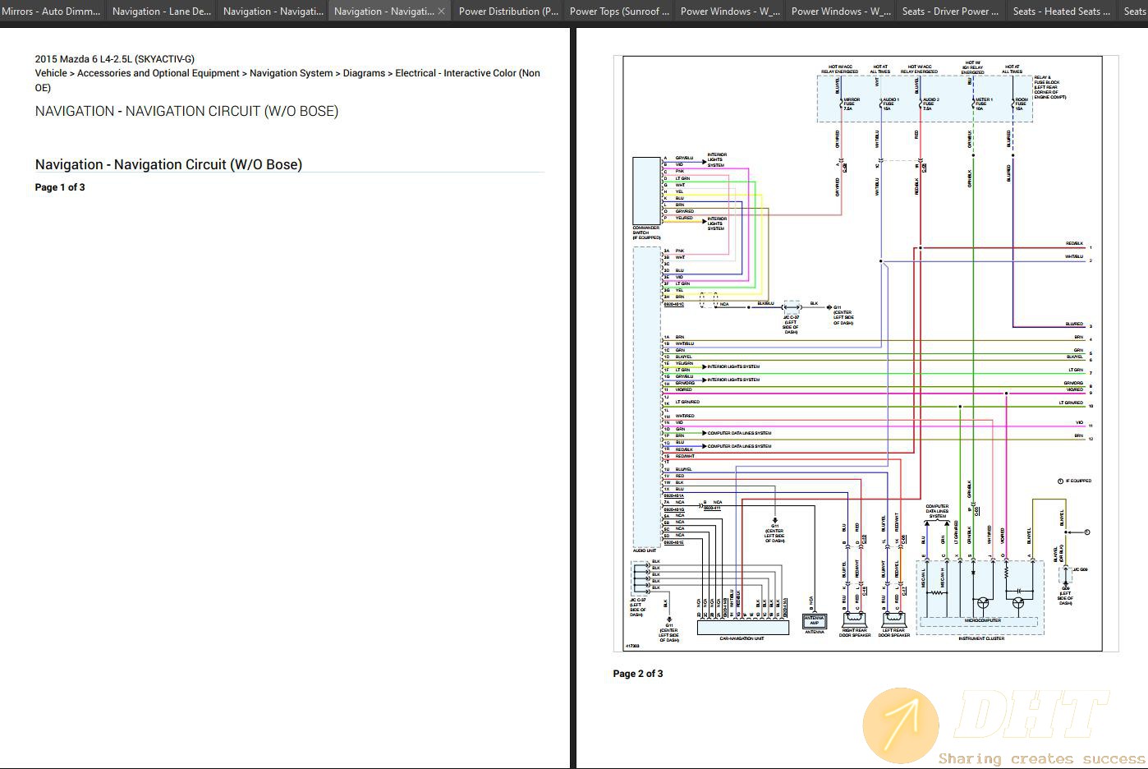
Task: Click the LEFT REAR DOOR SPEAKER symbol
Action: point(894,622)
